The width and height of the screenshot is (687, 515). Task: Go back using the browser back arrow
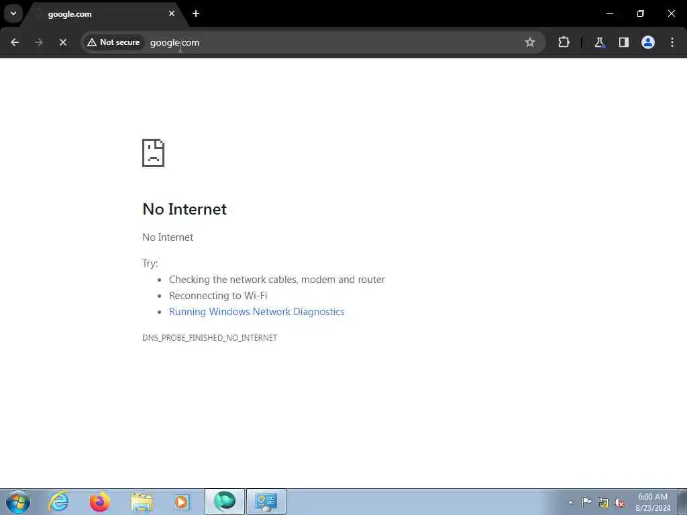[15, 42]
